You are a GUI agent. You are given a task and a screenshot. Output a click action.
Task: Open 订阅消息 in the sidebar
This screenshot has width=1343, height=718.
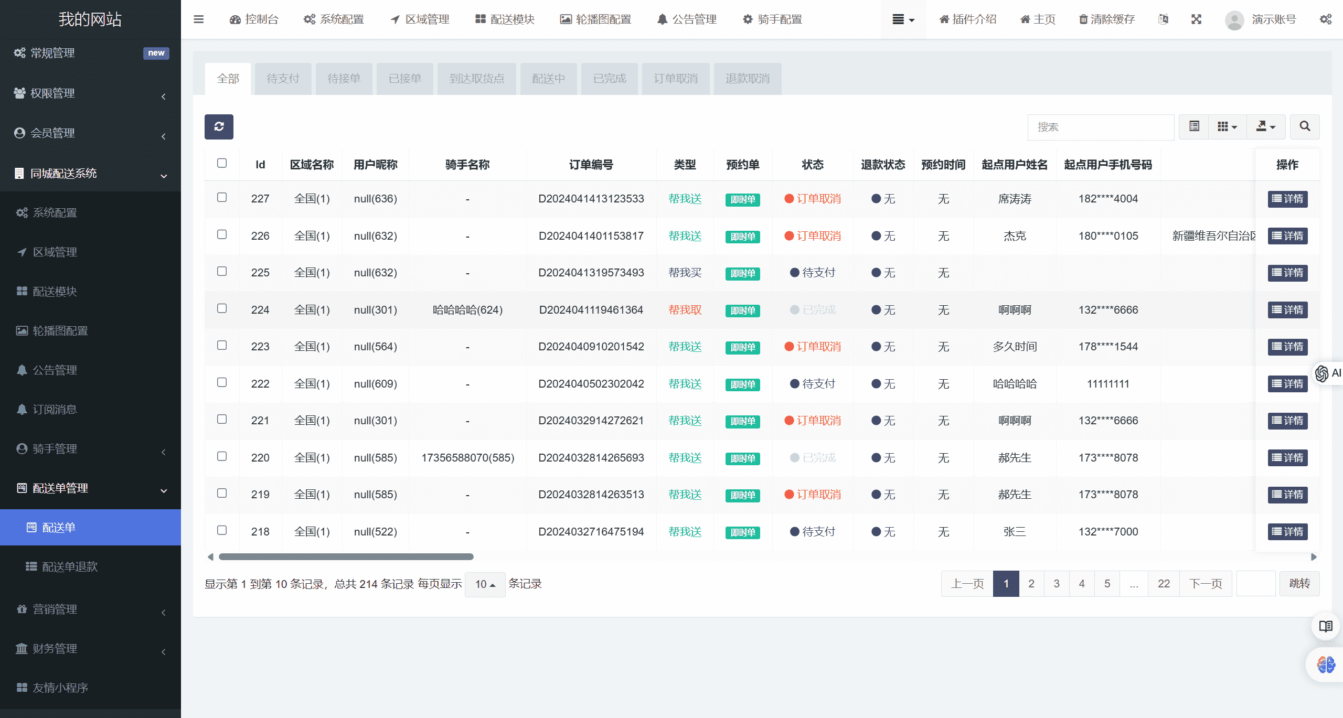pos(90,410)
